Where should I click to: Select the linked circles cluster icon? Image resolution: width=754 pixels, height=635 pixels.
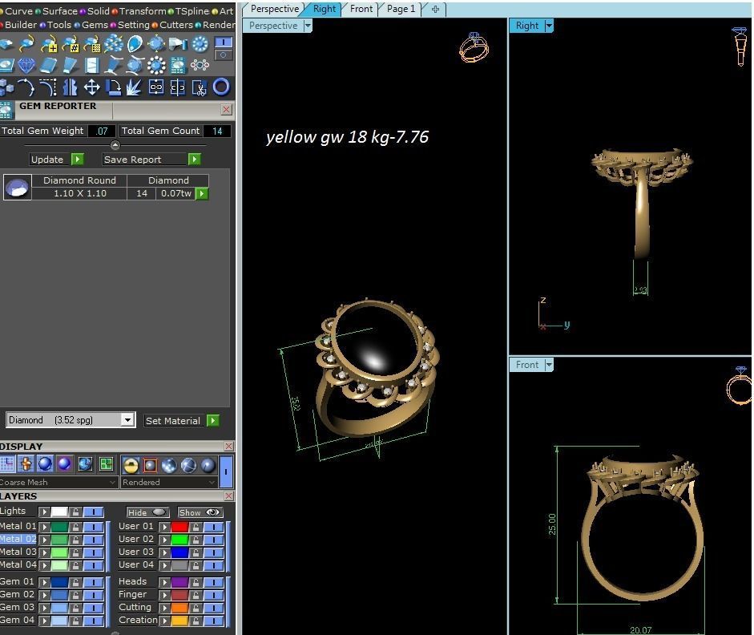coord(200,65)
